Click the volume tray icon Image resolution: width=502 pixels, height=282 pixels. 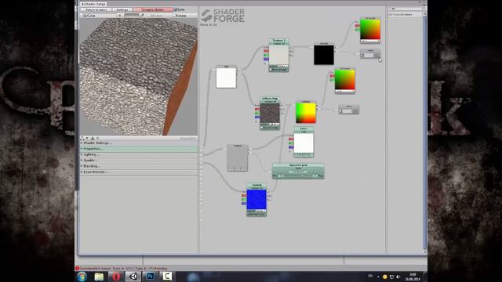pyautogui.click(x=398, y=277)
